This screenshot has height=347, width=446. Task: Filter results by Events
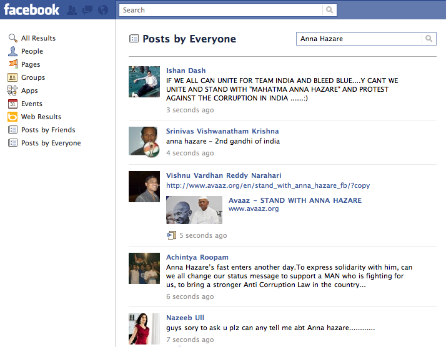pyautogui.click(x=32, y=104)
